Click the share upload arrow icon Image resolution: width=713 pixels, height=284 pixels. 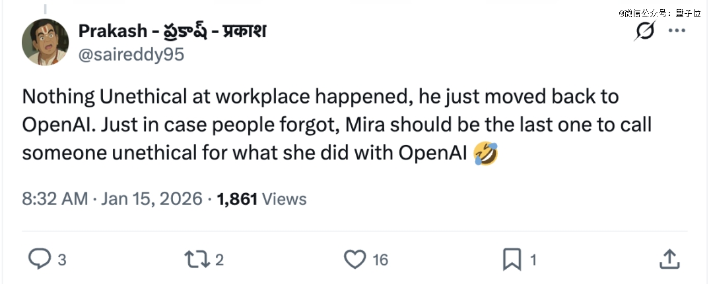tap(669, 259)
